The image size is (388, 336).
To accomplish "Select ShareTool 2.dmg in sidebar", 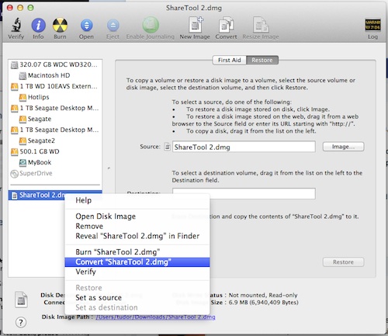I will coord(36,196).
